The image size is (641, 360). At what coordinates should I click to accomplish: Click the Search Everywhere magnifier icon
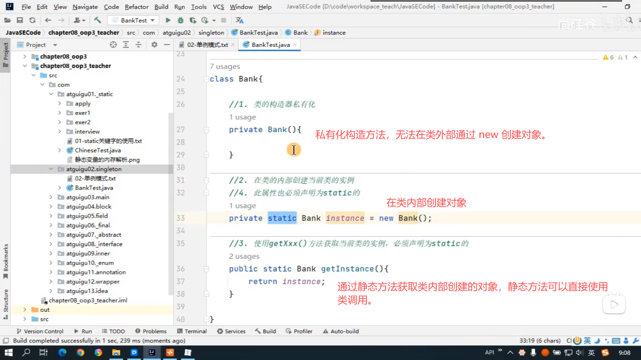629,20
